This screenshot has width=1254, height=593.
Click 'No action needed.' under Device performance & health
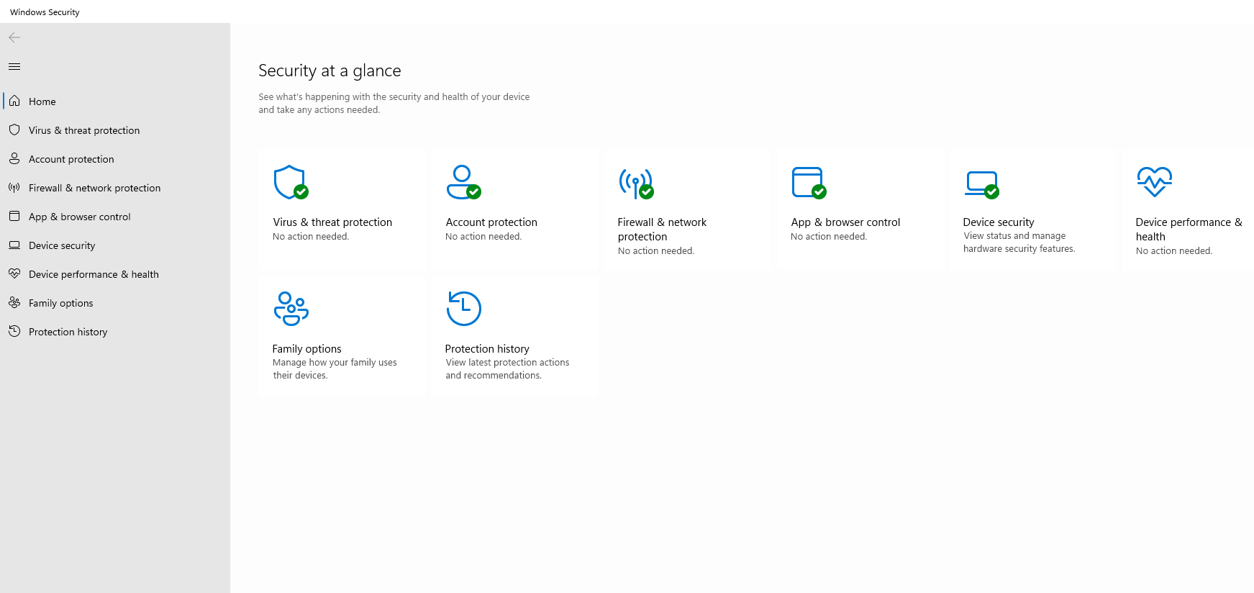[1174, 251]
